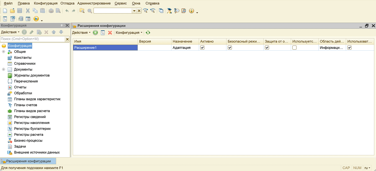
Task: Open the Отладка menu
Action: [x=68, y=3]
